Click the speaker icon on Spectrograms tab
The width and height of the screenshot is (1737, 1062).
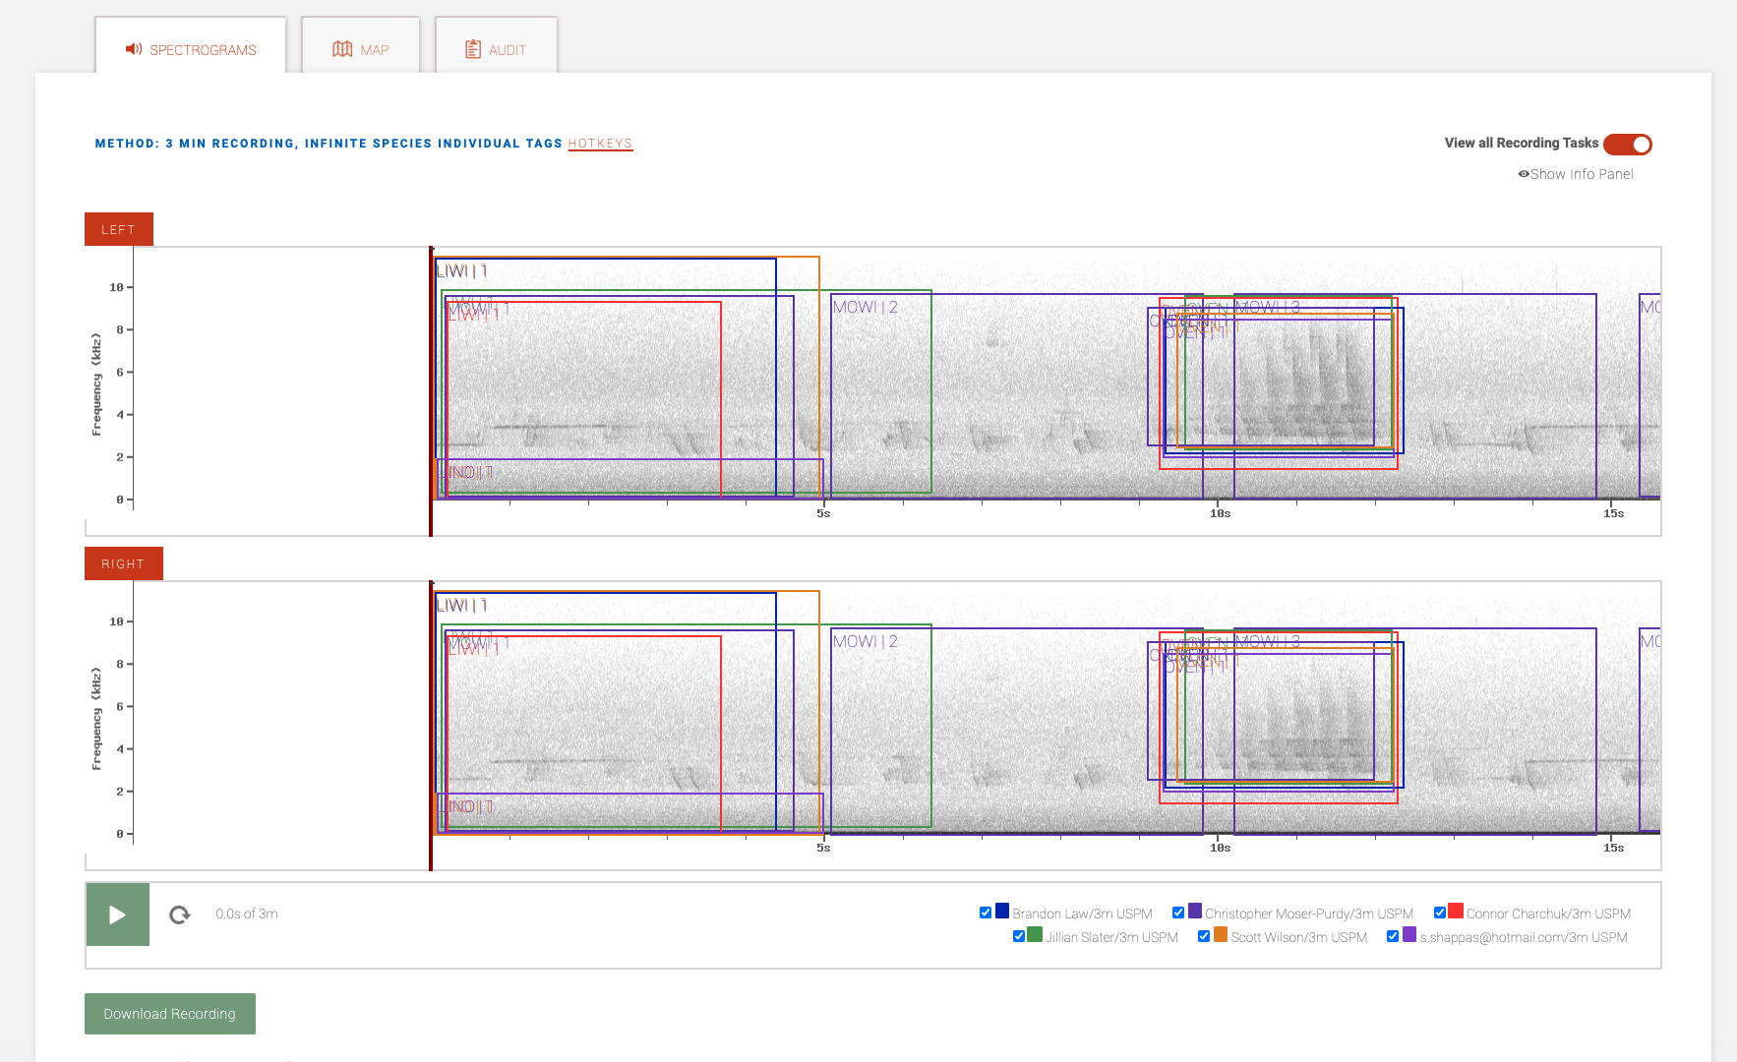coord(134,49)
